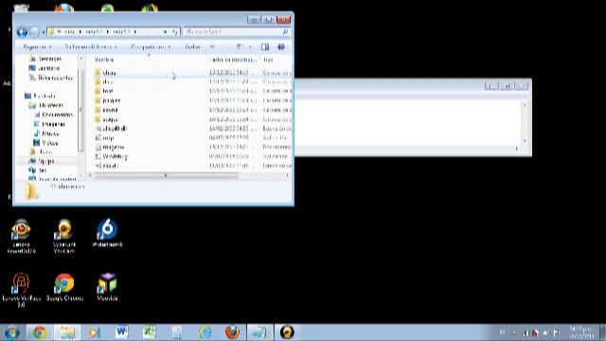Go back in the Explorer window
Screen dimensions: 606x341
pos(22,31)
